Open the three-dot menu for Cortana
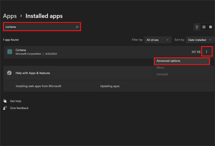 click(x=206, y=52)
